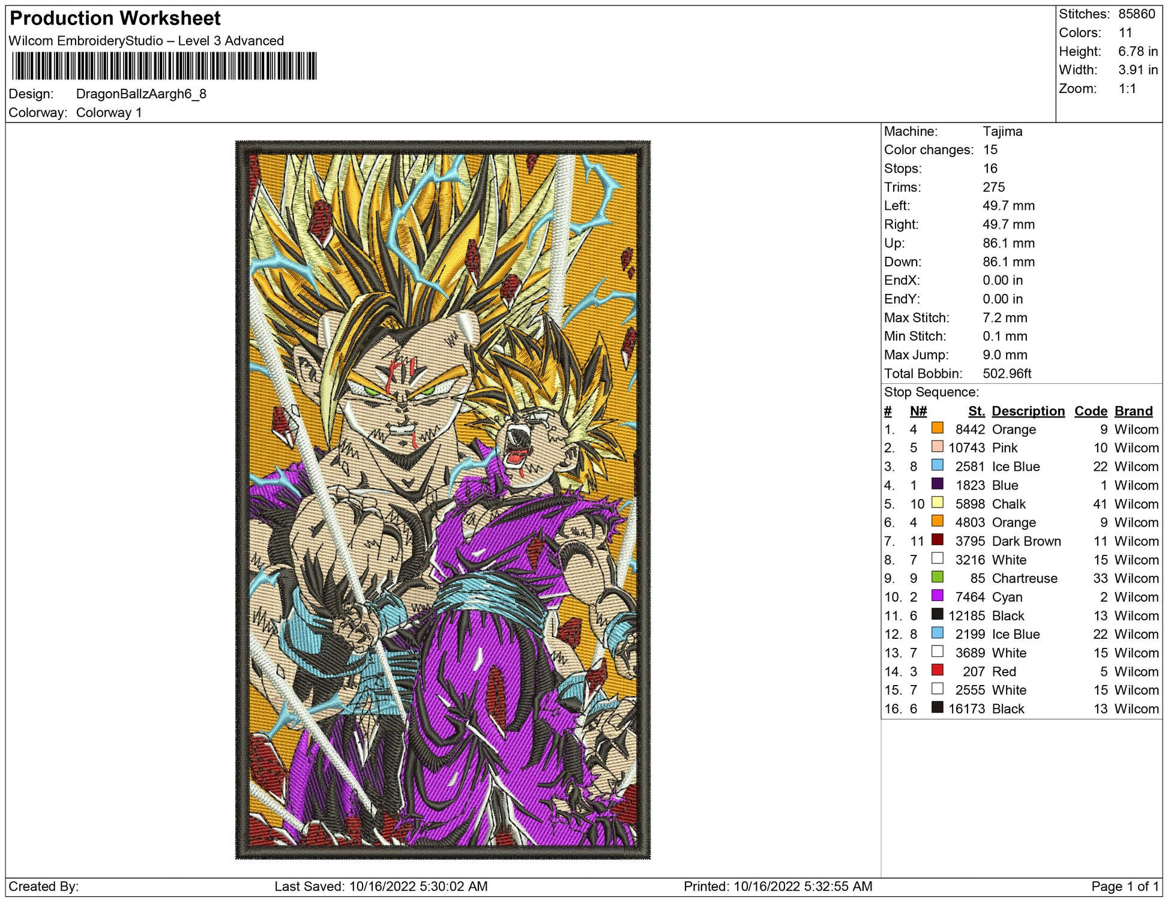
Task: Click the Code column header
Action: coord(1090,411)
